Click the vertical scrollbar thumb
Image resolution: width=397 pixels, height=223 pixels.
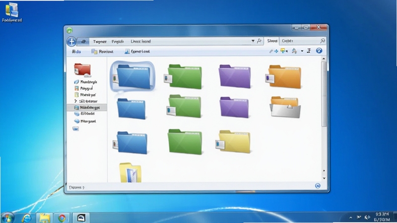pyautogui.click(x=324, y=94)
